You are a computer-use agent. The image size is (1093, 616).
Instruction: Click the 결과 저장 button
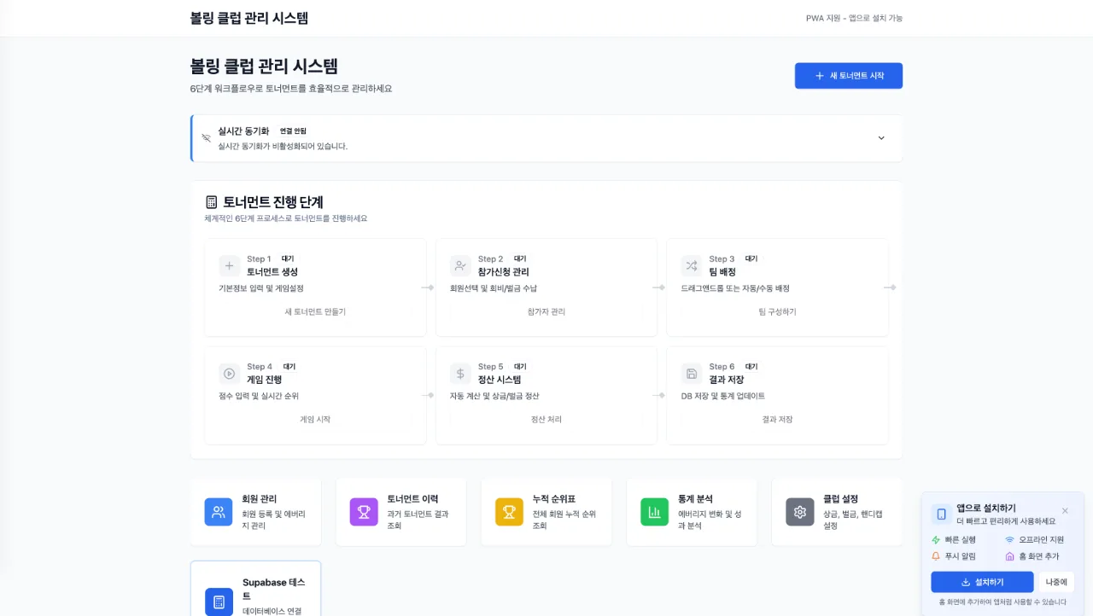[x=777, y=420]
